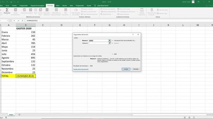Click Asignar nombre in Nombres definidos
The height and width of the screenshot is (119, 213).
click(88, 9)
